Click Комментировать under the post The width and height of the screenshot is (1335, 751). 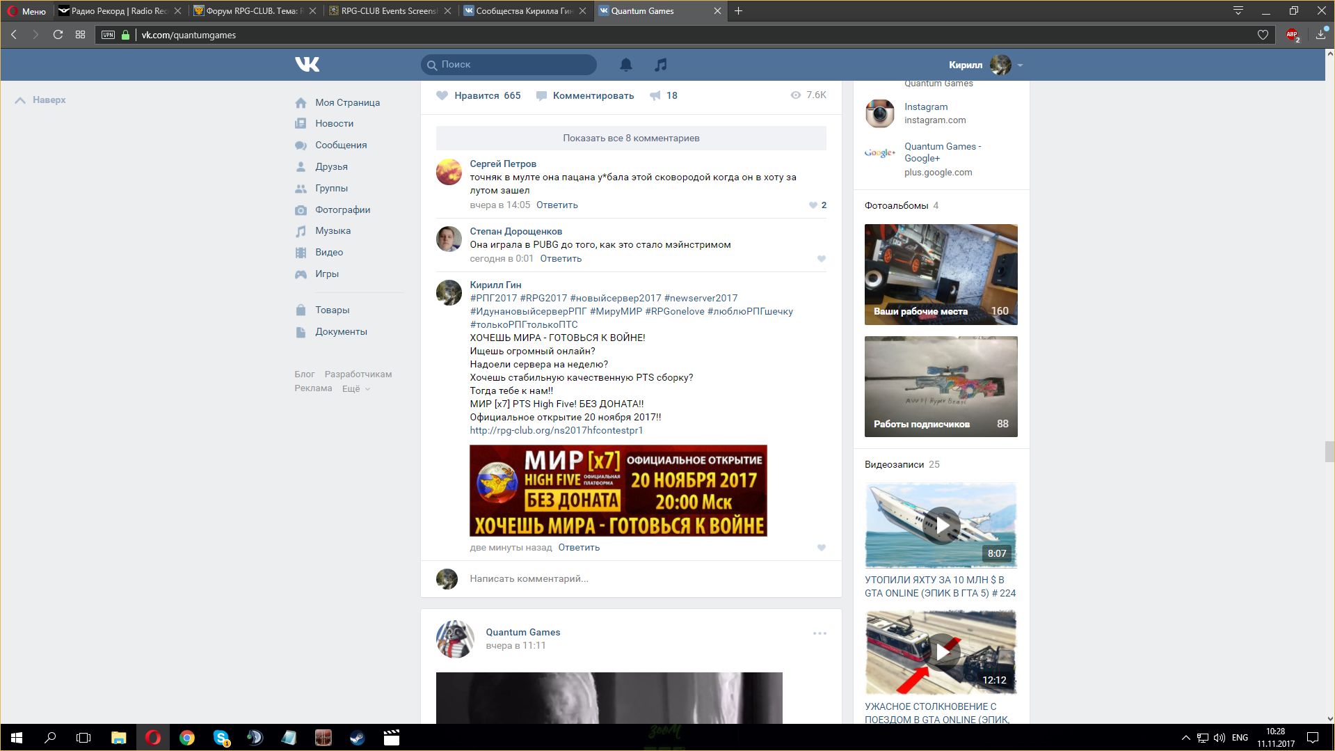(x=585, y=95)
